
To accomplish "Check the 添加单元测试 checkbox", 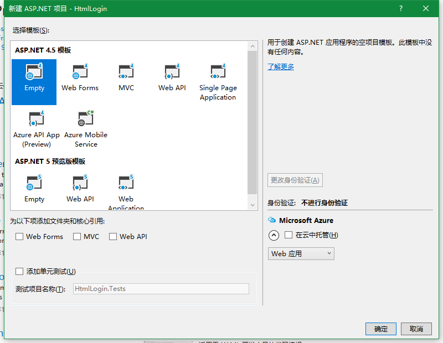I will point(20,271).
